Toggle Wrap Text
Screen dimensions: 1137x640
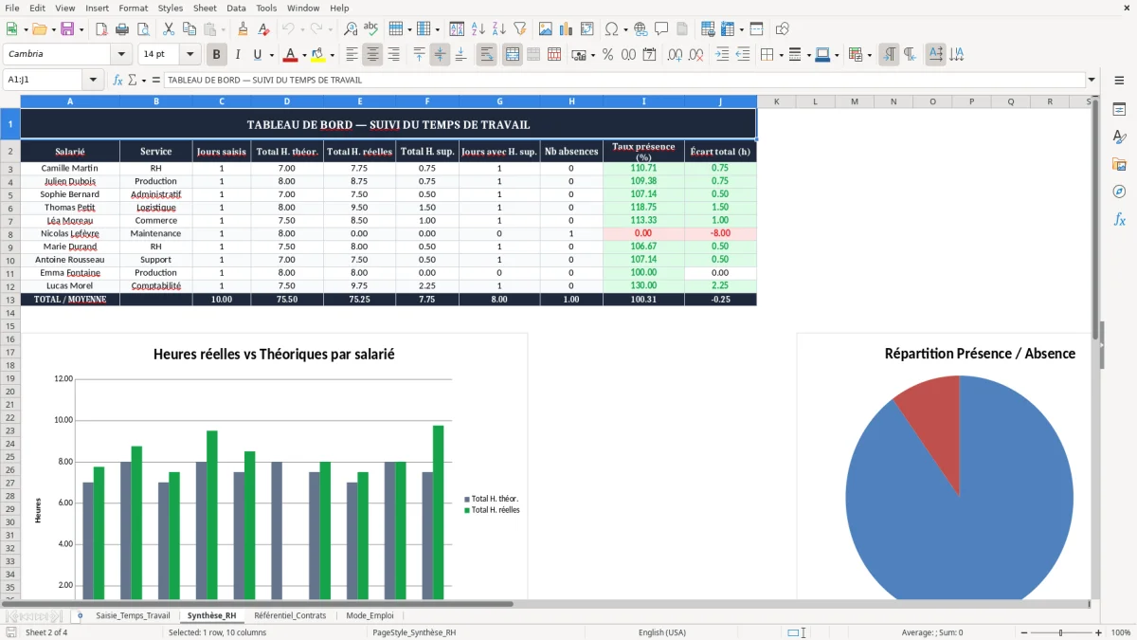pyautogui.click(x=486, y=55)
